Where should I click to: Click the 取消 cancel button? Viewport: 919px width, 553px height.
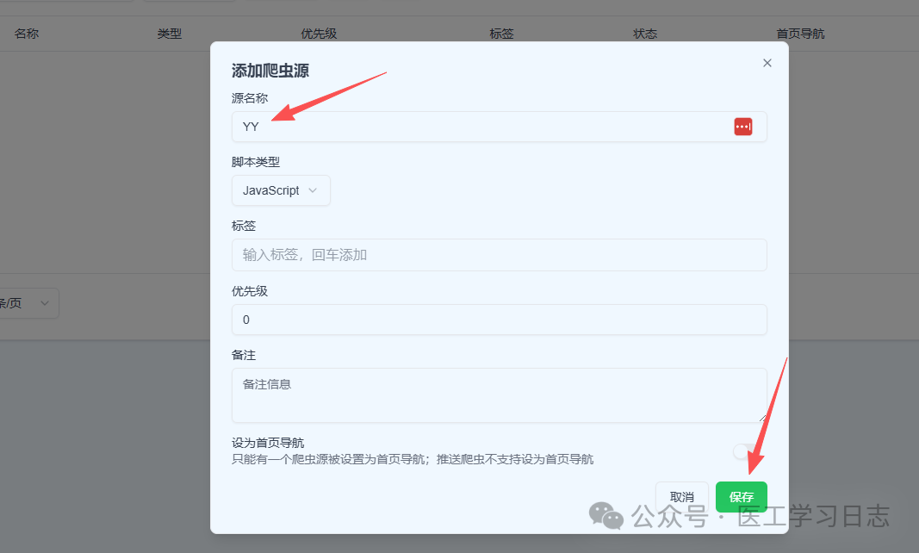[x=681, y=497]
